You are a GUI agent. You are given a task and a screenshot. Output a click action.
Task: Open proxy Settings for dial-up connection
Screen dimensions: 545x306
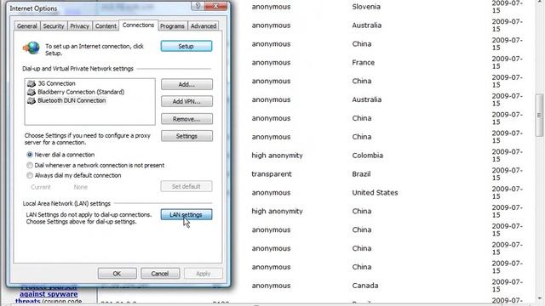coord(186,136)
